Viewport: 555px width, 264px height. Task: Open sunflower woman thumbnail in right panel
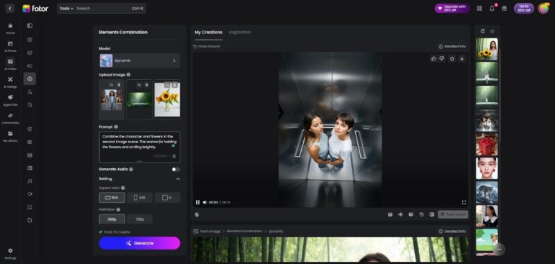pyautogui.click(x=487, y=49)
